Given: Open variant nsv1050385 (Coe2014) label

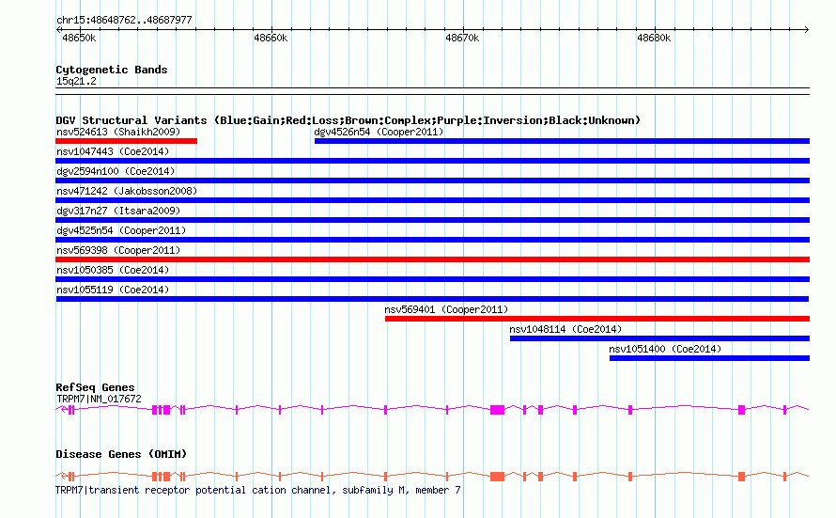Looking at the screenshot, I should tap(113, 270).
